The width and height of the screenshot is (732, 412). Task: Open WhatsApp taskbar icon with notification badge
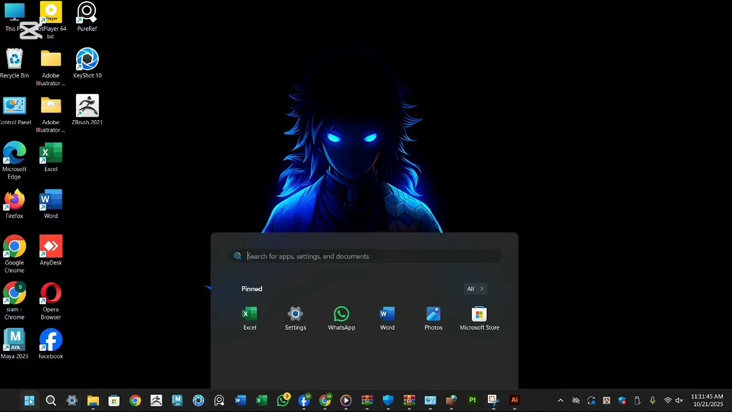point(283,400)
